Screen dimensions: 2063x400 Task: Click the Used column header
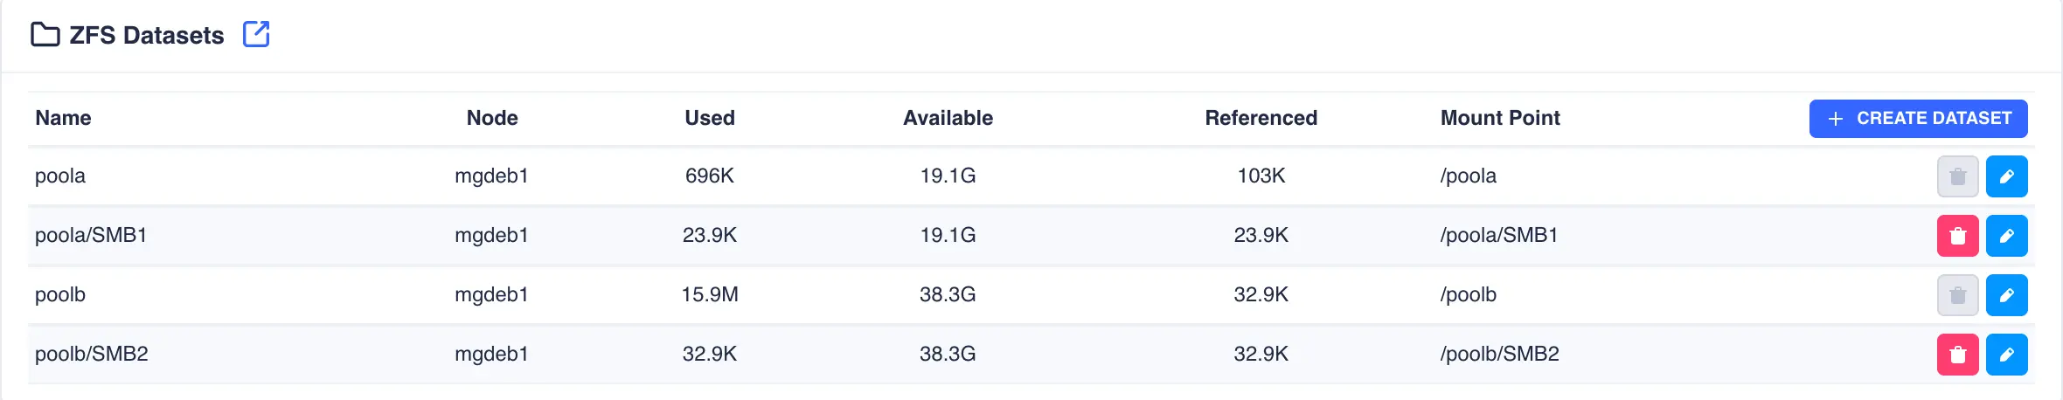pos(709,118)
